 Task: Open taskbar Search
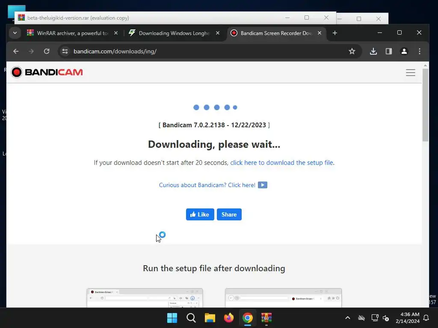tap(191, 318)
